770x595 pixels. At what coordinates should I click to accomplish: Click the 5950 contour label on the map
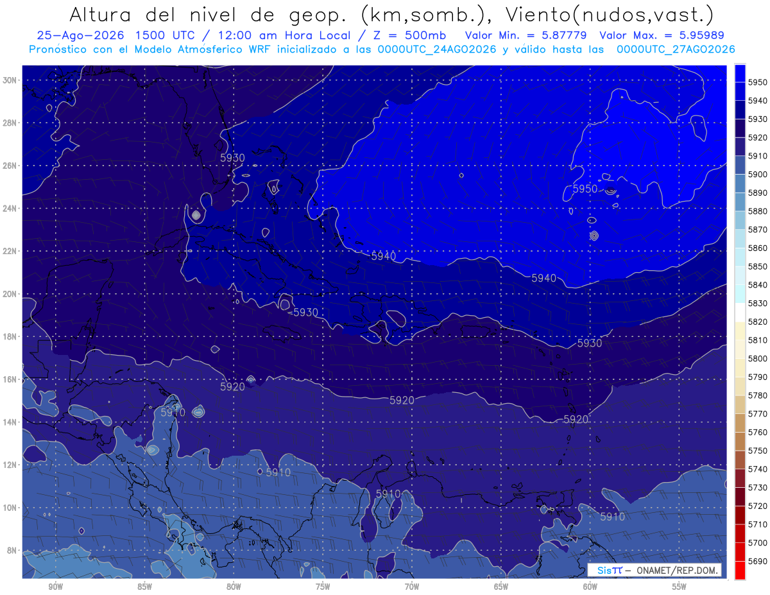coord(585,189)
